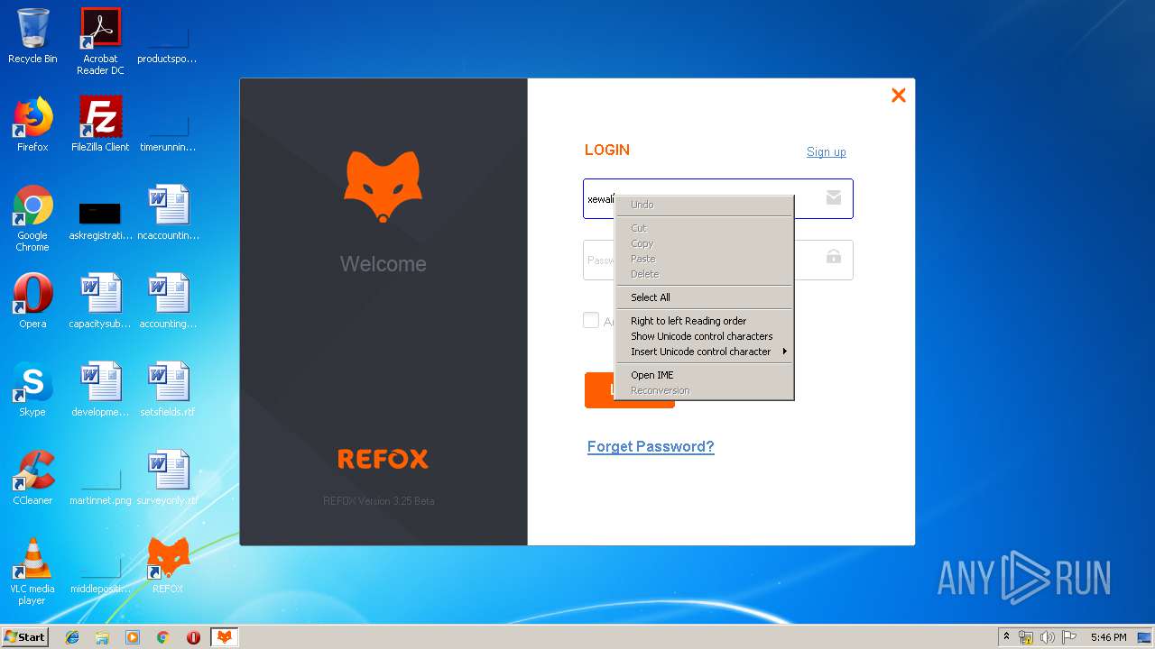The width and height of the screenshot is (1155, 649).
Task: Click the volume speaker tray icon
Action: (1047, 637)
